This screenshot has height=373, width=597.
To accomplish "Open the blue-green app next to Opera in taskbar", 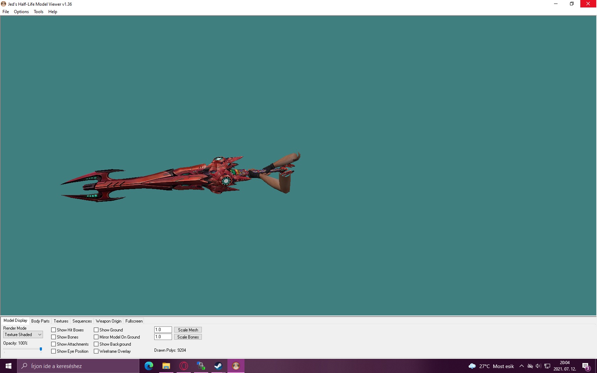I will [201, 366].
